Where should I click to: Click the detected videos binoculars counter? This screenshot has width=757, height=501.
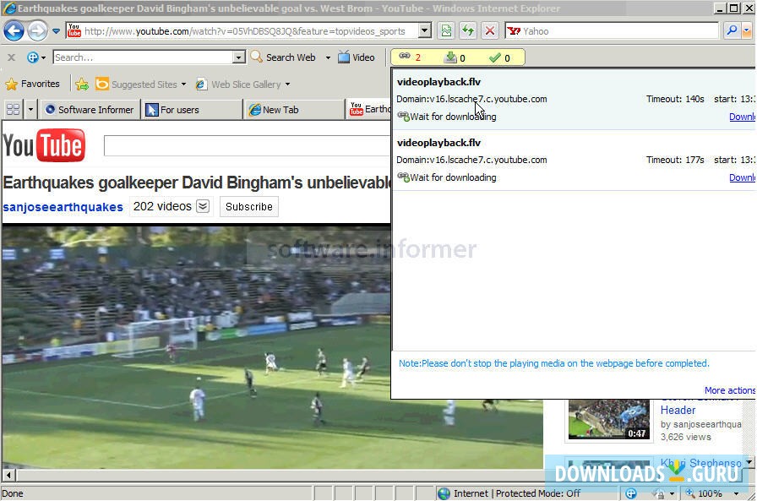click(410, 57)
